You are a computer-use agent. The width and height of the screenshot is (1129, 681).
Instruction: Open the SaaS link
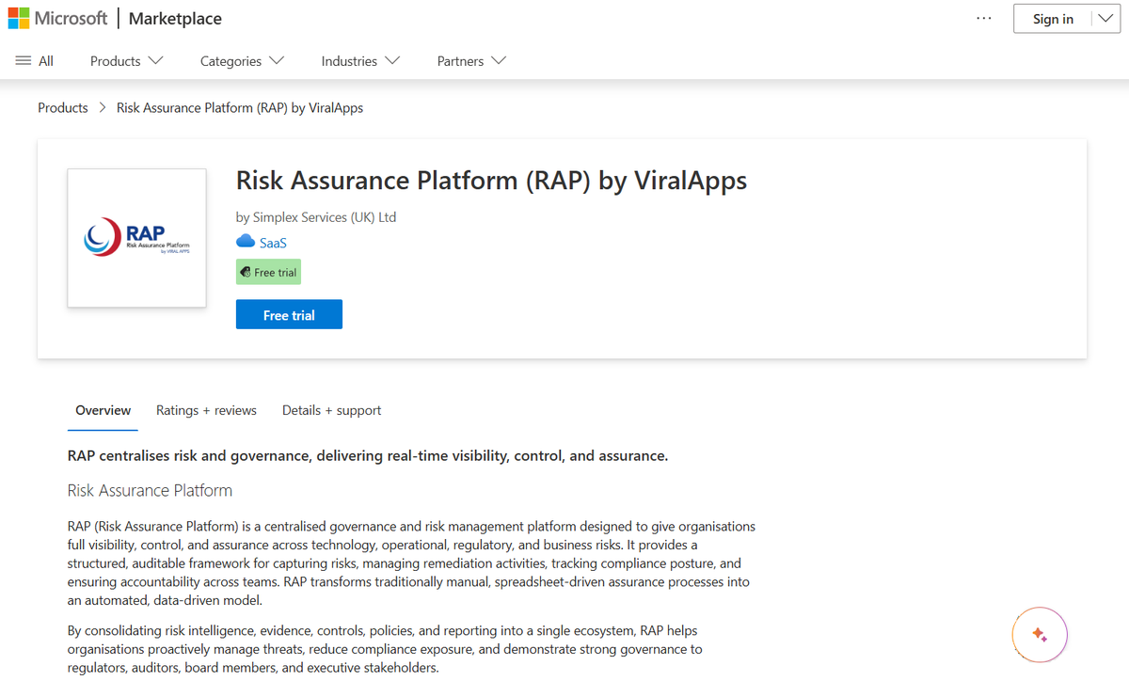tap(273, 243)
